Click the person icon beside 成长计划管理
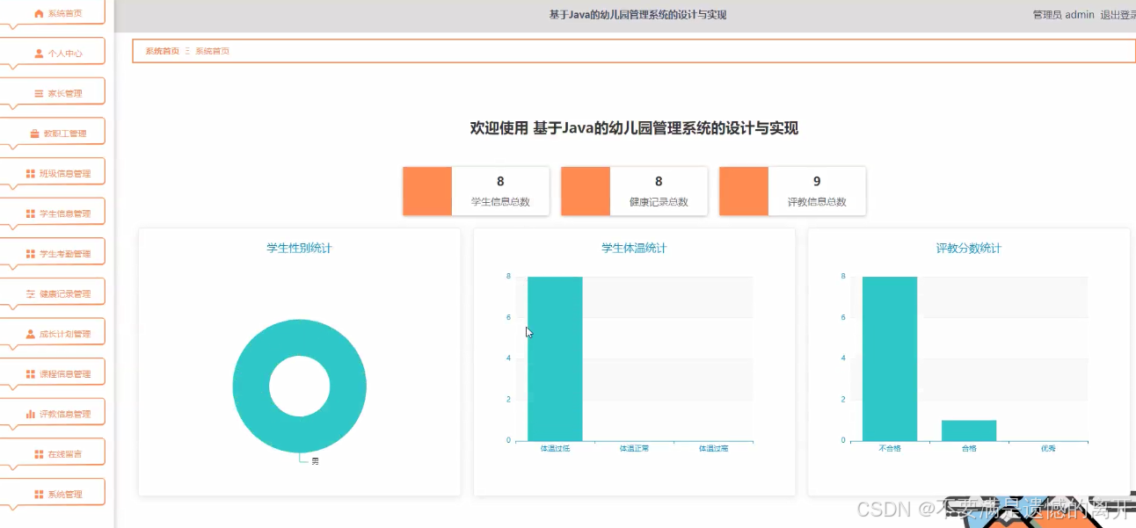Screen dimensions: 1136x528 coord(31,334)
